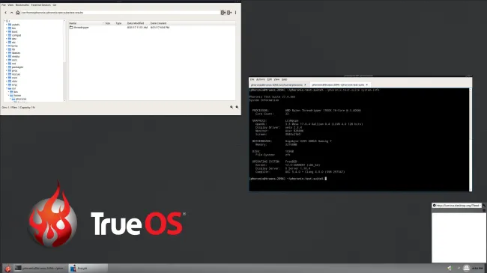Open External Devices menu
Screen dimensions: 487x273
coord(41,5)
